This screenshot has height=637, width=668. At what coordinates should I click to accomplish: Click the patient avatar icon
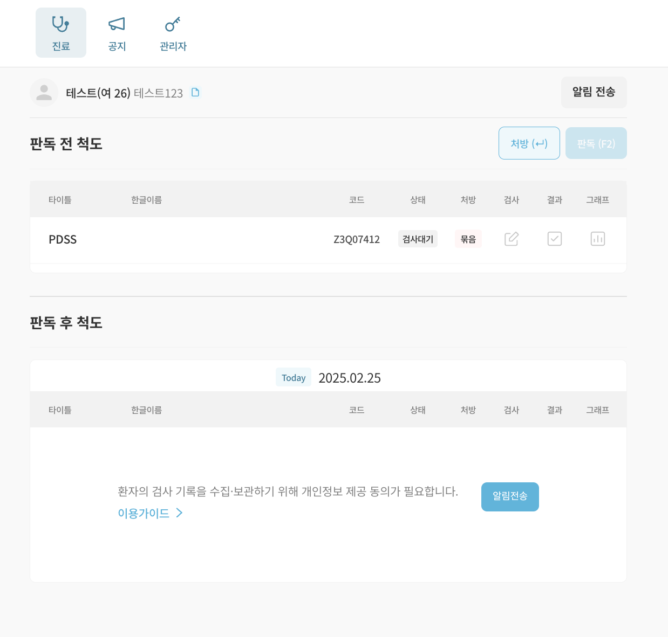coord(44,93)
